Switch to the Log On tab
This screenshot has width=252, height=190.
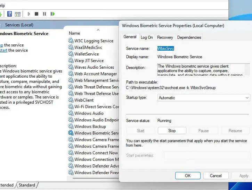[146, 37]
